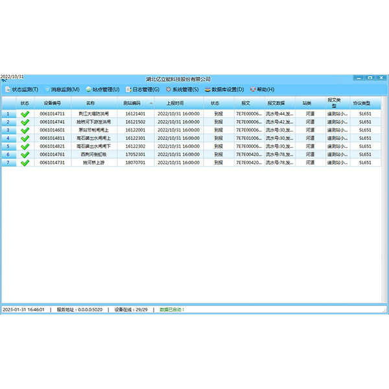Screen dimensions: 389x389
Task: Select row header number 2
Action: click(8, 122)
